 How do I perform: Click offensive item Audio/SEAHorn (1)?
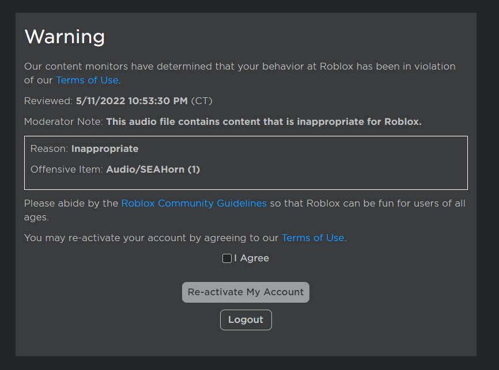153,169
